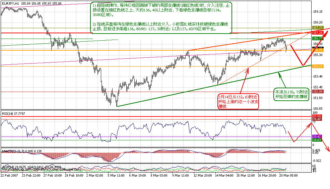Select the dark red 152.08 price tag

click(x=318, y=92)
